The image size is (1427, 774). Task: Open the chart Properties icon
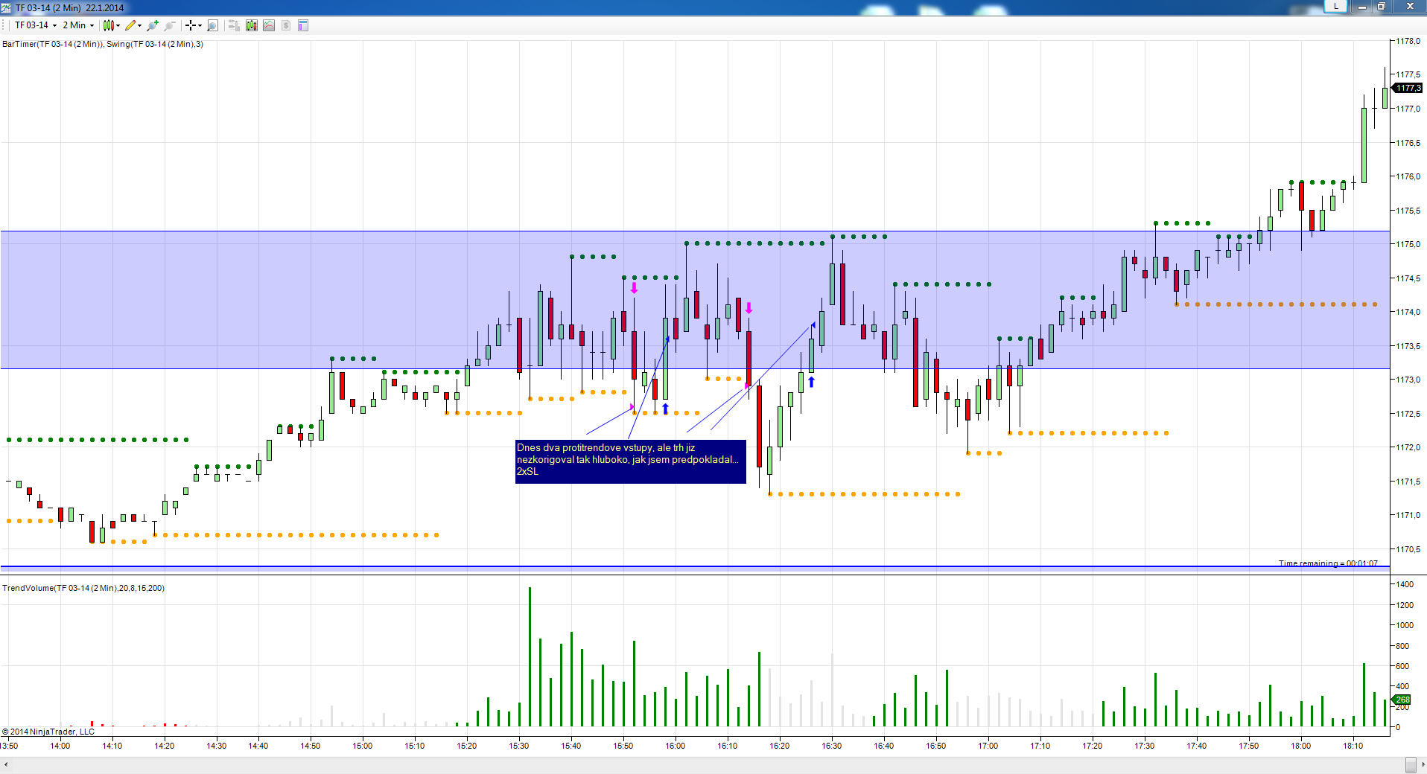[x=303, y=25]
